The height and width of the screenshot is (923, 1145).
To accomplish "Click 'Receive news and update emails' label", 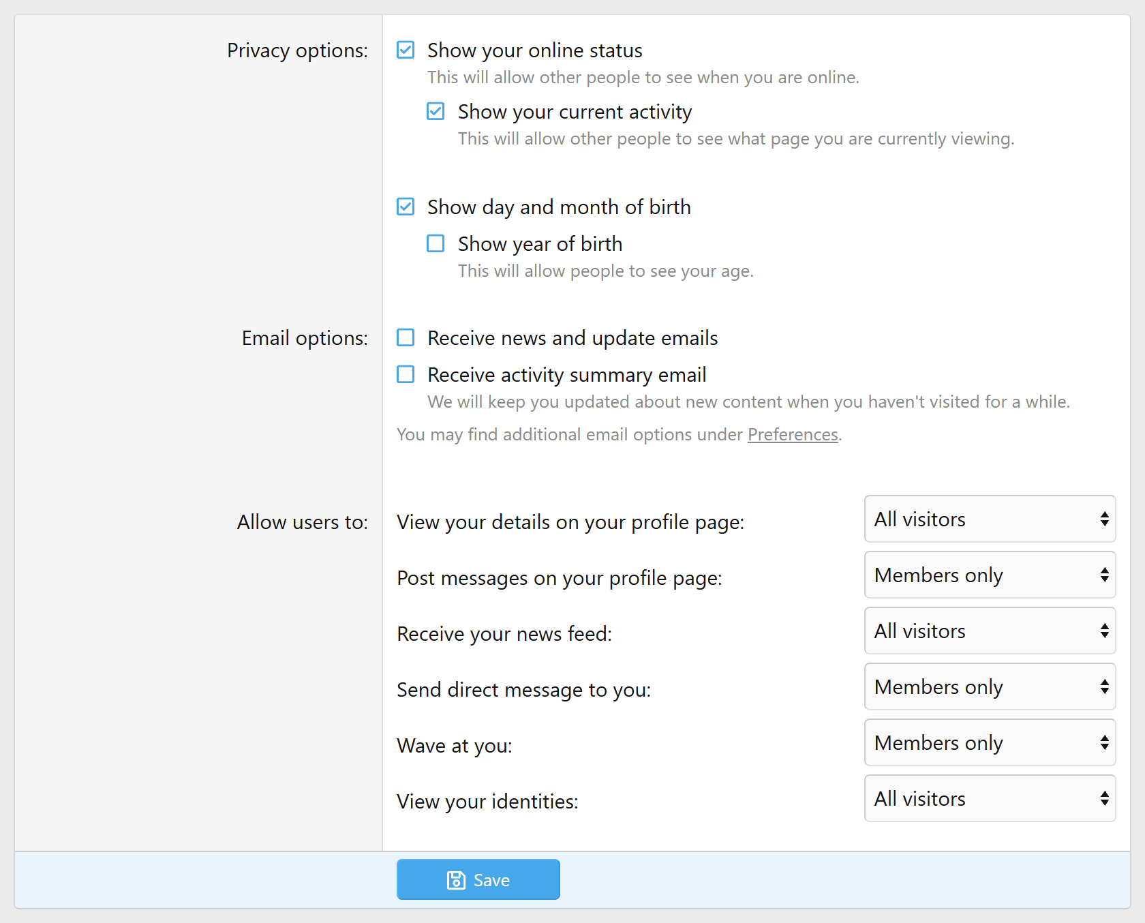I will tap(572, 338).
